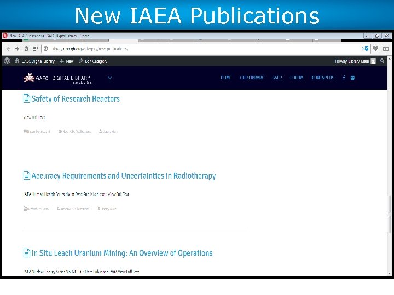Viewport: 394px width, 295px height.
Task: Click the document icon beside Accuracy Requirements
Action: tap(27, 175)
